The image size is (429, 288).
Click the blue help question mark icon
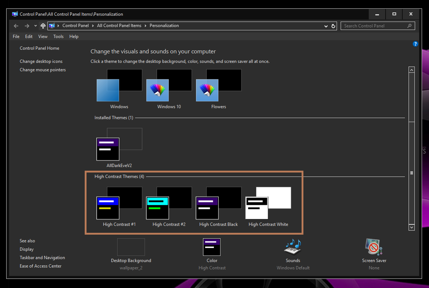(x=415, y=44)
